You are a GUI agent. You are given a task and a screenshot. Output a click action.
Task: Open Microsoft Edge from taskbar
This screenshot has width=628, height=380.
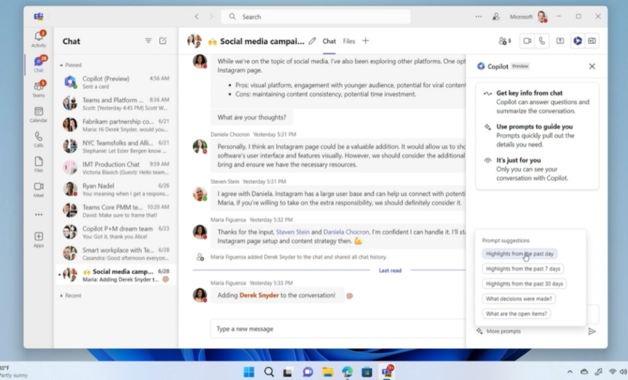click(347, 372)
